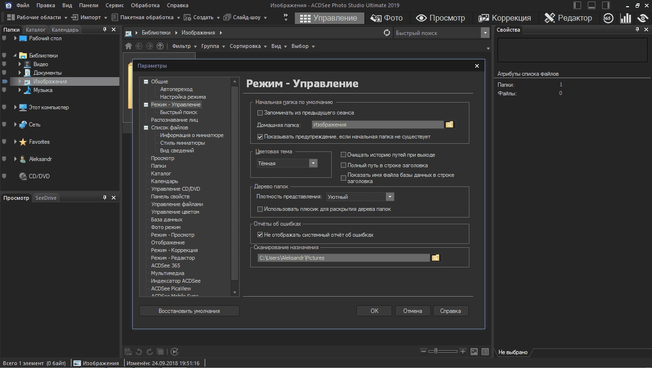652x368 pixels.
Task: Open the Сервис menu
Action: [x=114, y=5]
